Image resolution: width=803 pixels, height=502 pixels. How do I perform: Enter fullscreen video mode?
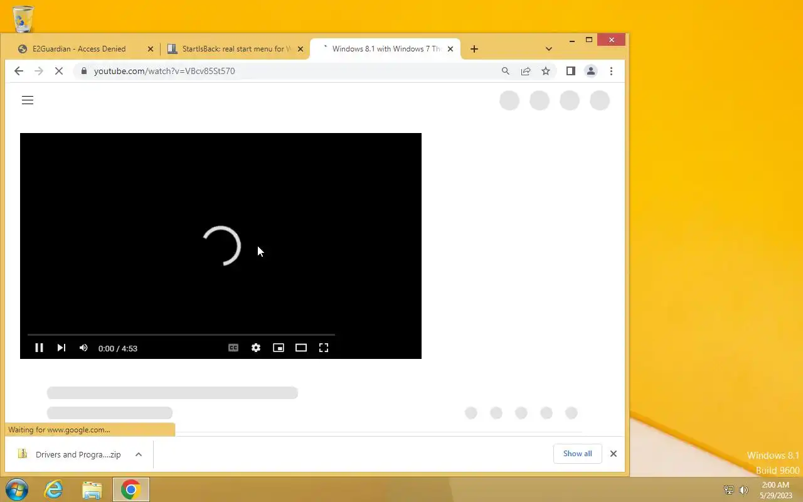pos(324,348)
